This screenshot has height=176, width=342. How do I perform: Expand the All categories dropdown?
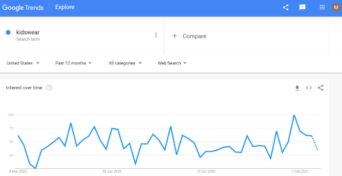click(x=125, y=63)
